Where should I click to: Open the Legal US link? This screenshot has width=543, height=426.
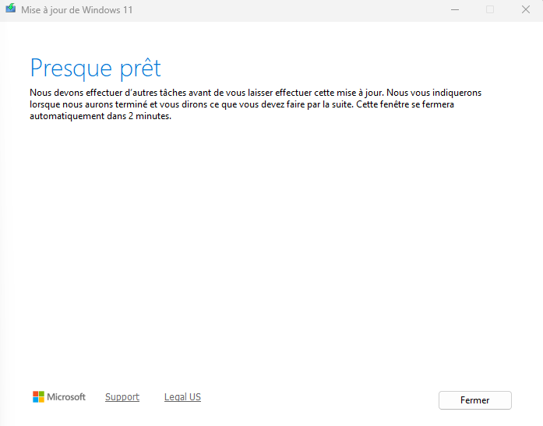click(182, 397)
